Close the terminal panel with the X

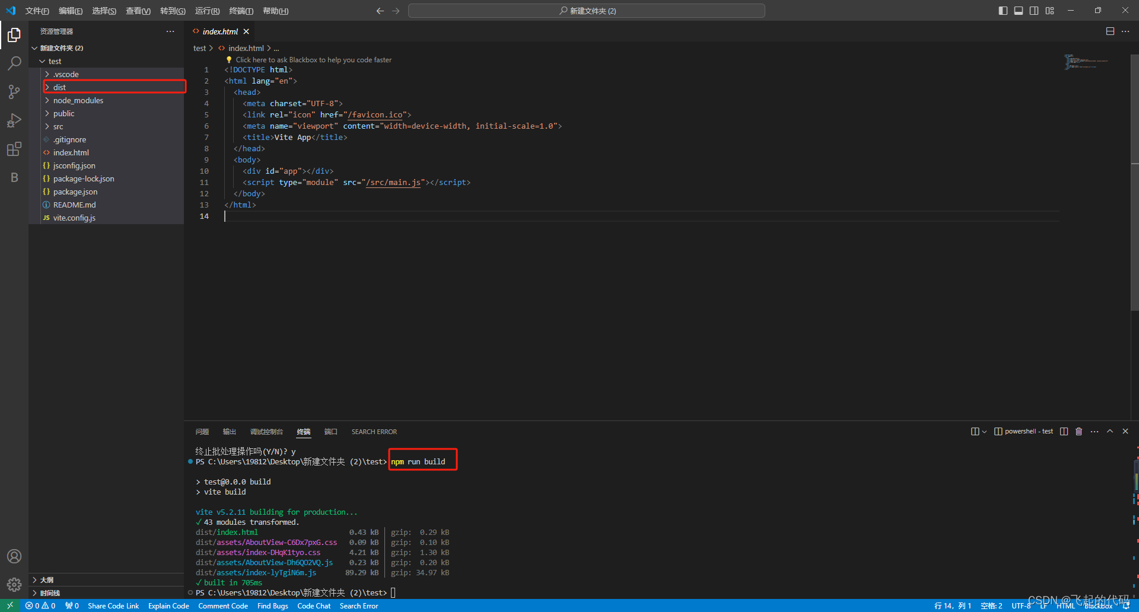pos(1125,431)
